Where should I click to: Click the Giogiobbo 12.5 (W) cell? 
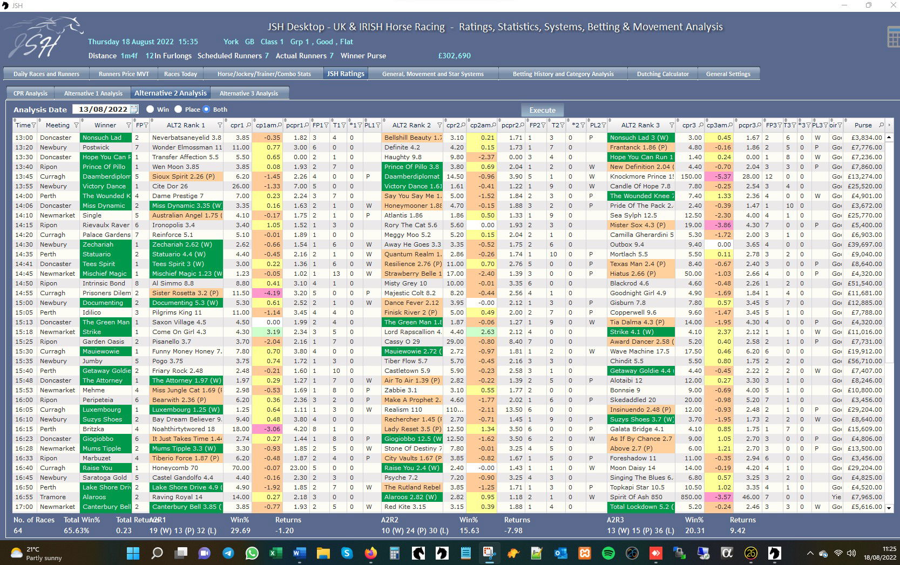(412, 439)
